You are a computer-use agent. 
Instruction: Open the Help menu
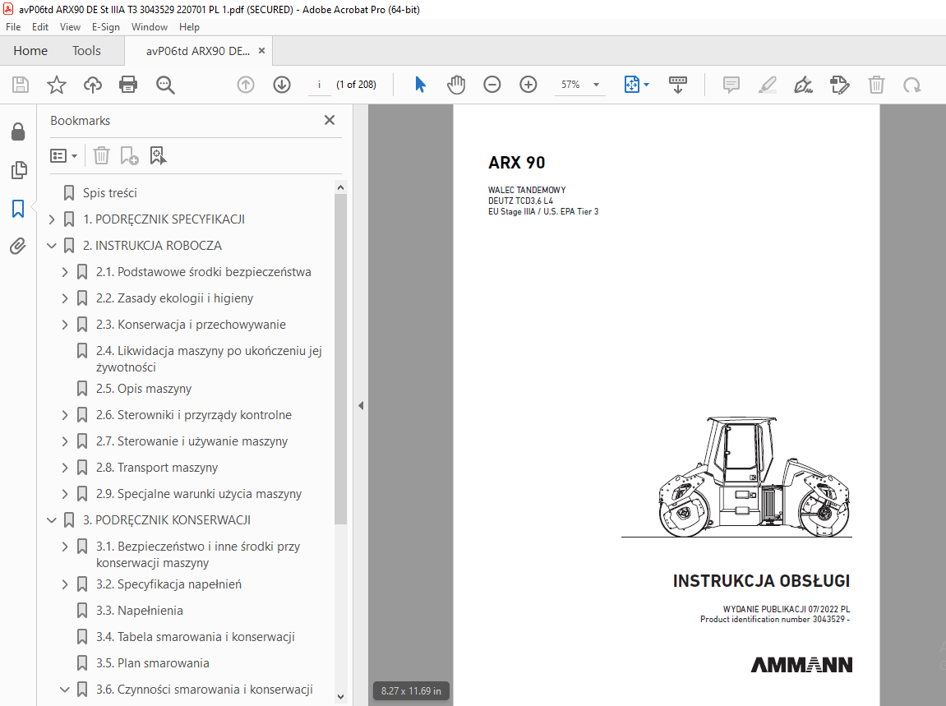pyautogui.click(x=189, y=27)
